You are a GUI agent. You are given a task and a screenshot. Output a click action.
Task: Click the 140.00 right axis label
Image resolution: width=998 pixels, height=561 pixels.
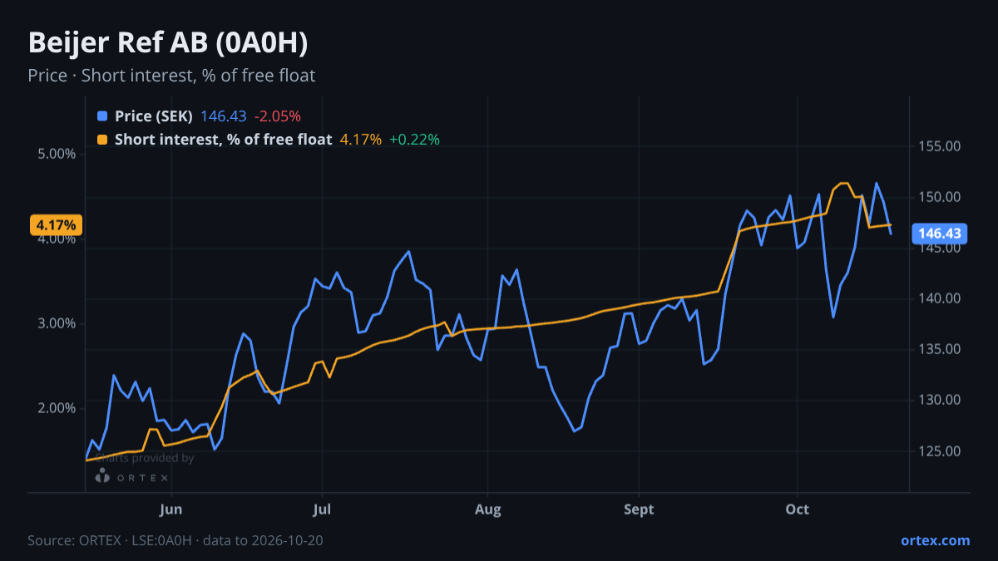(x=940, y=298)
